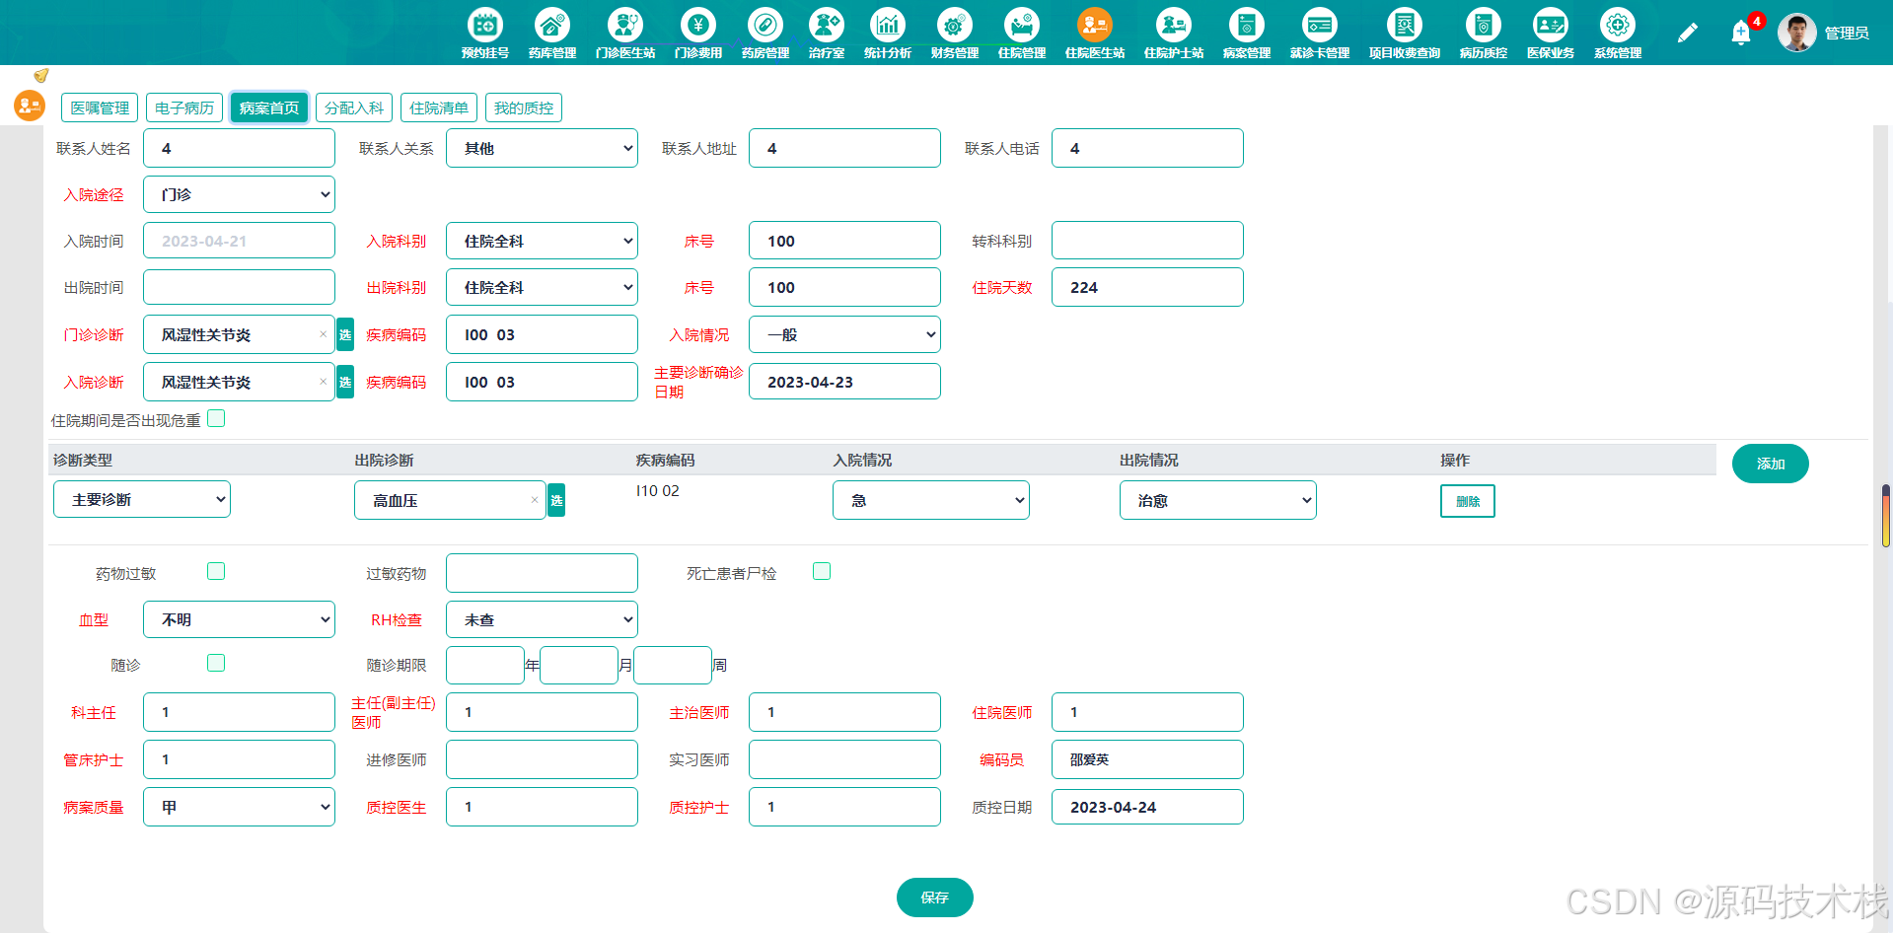Click 选 button beside 出院诊断 高血压

pyautogui.click(x=556, y=500)
